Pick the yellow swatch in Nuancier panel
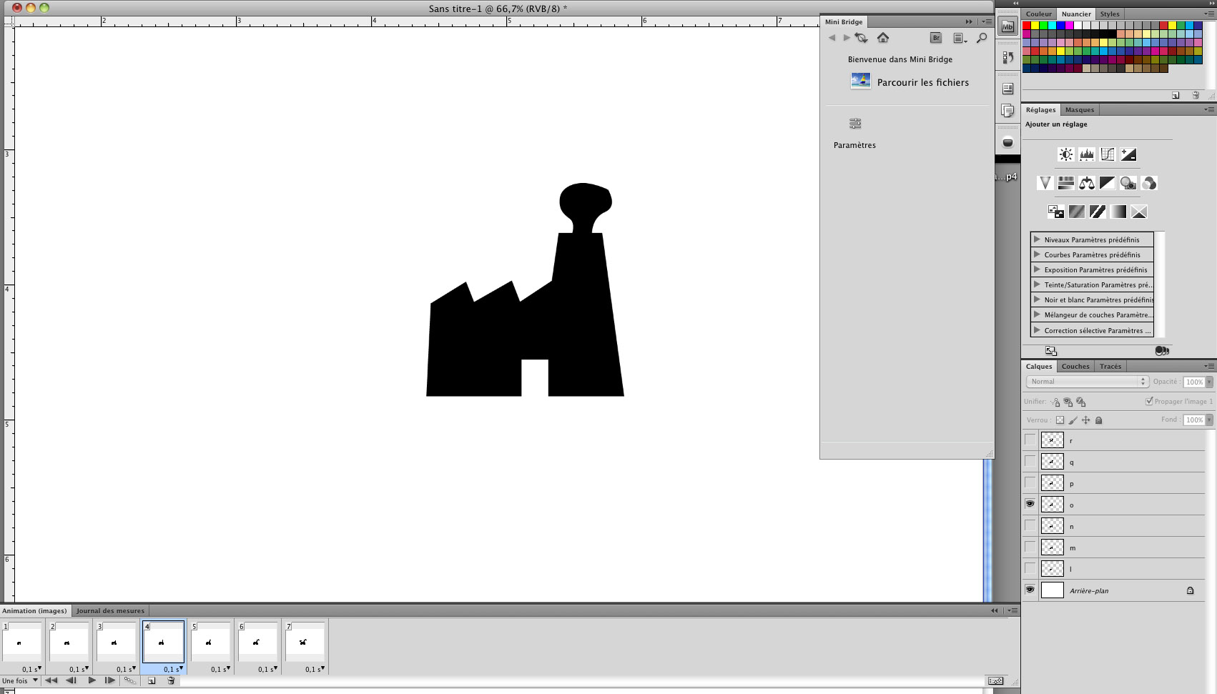Screen dimensions: 1217x694 coord(1035,25)
